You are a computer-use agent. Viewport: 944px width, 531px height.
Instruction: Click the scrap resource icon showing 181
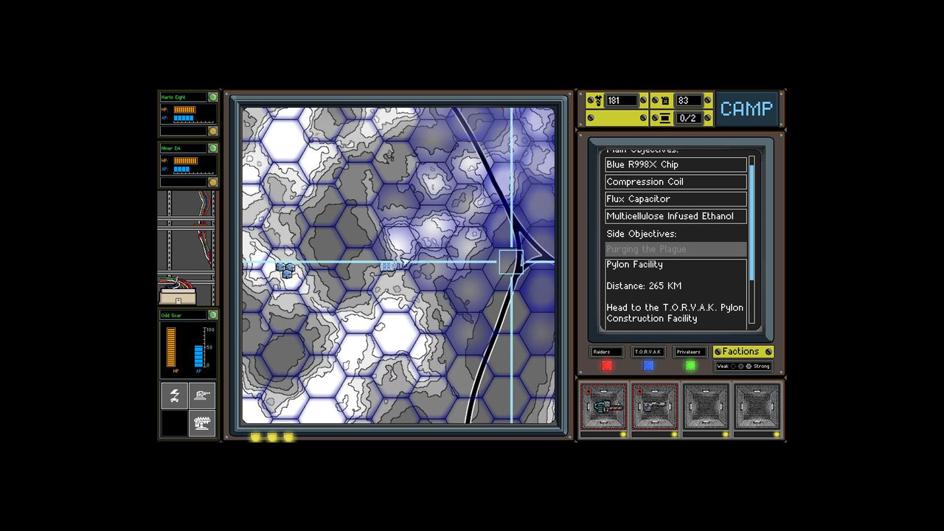click(598, 100)
